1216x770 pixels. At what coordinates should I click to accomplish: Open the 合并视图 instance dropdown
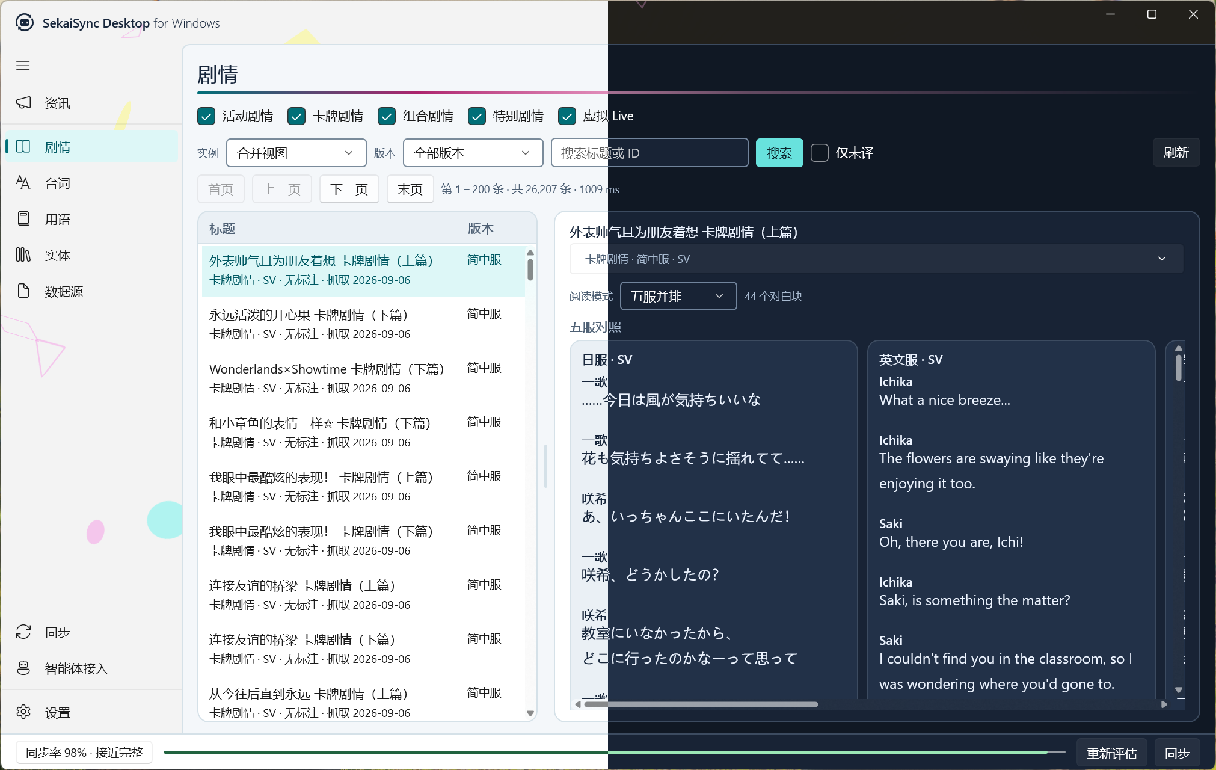tap(296, 153)
